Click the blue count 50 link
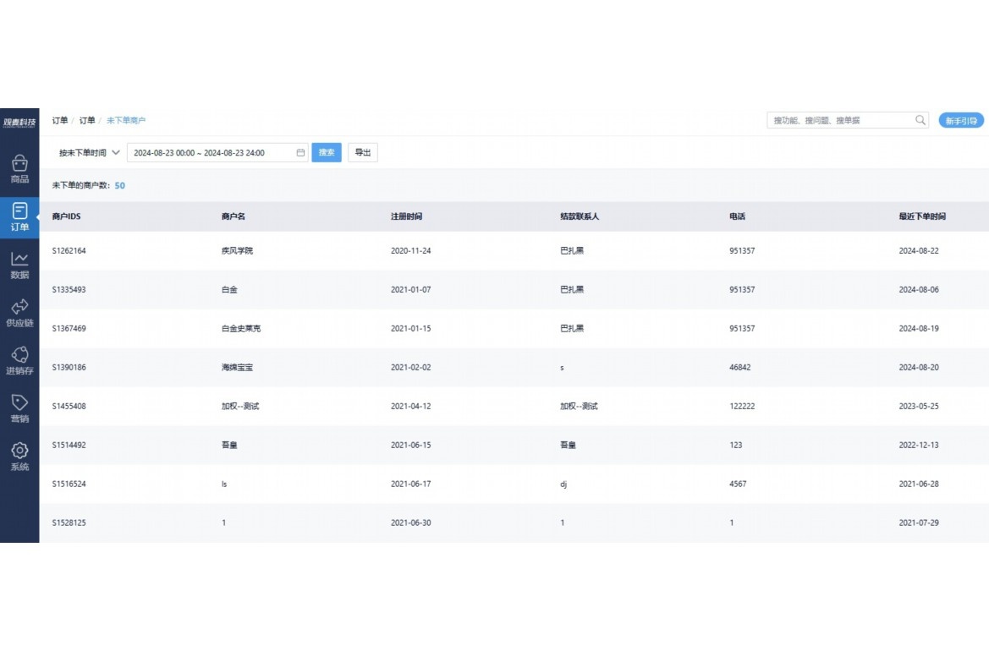The height and width of the screenshot is (651, 989). coord(119,184)
